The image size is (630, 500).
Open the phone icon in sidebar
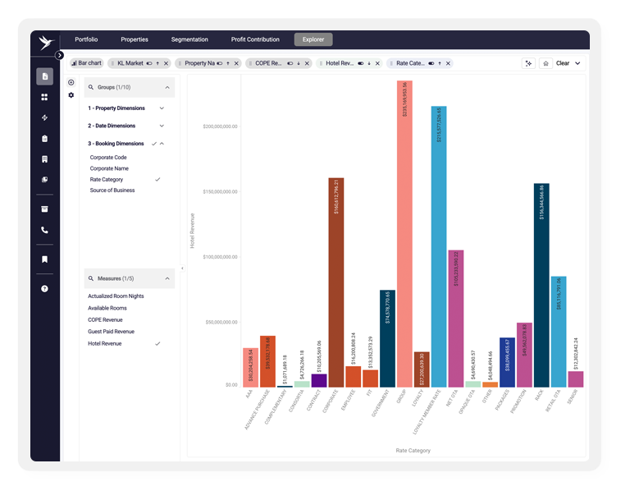44,230
